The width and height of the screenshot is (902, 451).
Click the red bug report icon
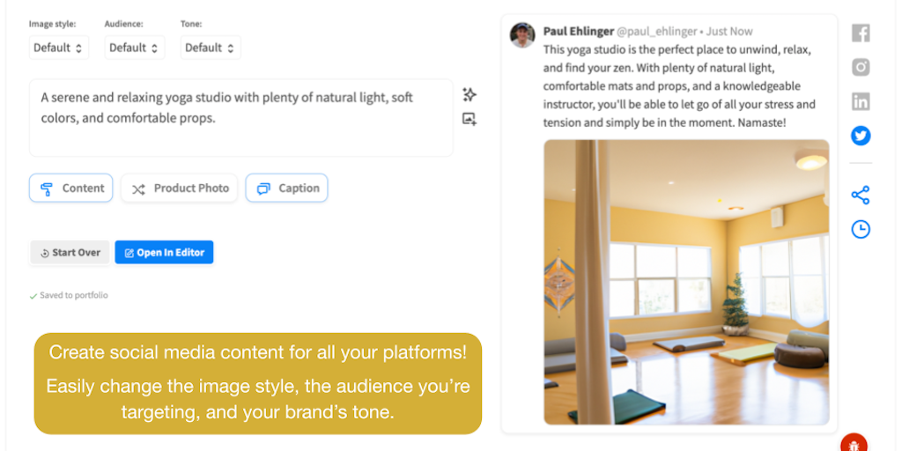(853, 444)
